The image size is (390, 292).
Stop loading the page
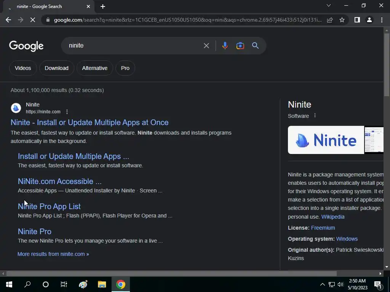[33, 20]
